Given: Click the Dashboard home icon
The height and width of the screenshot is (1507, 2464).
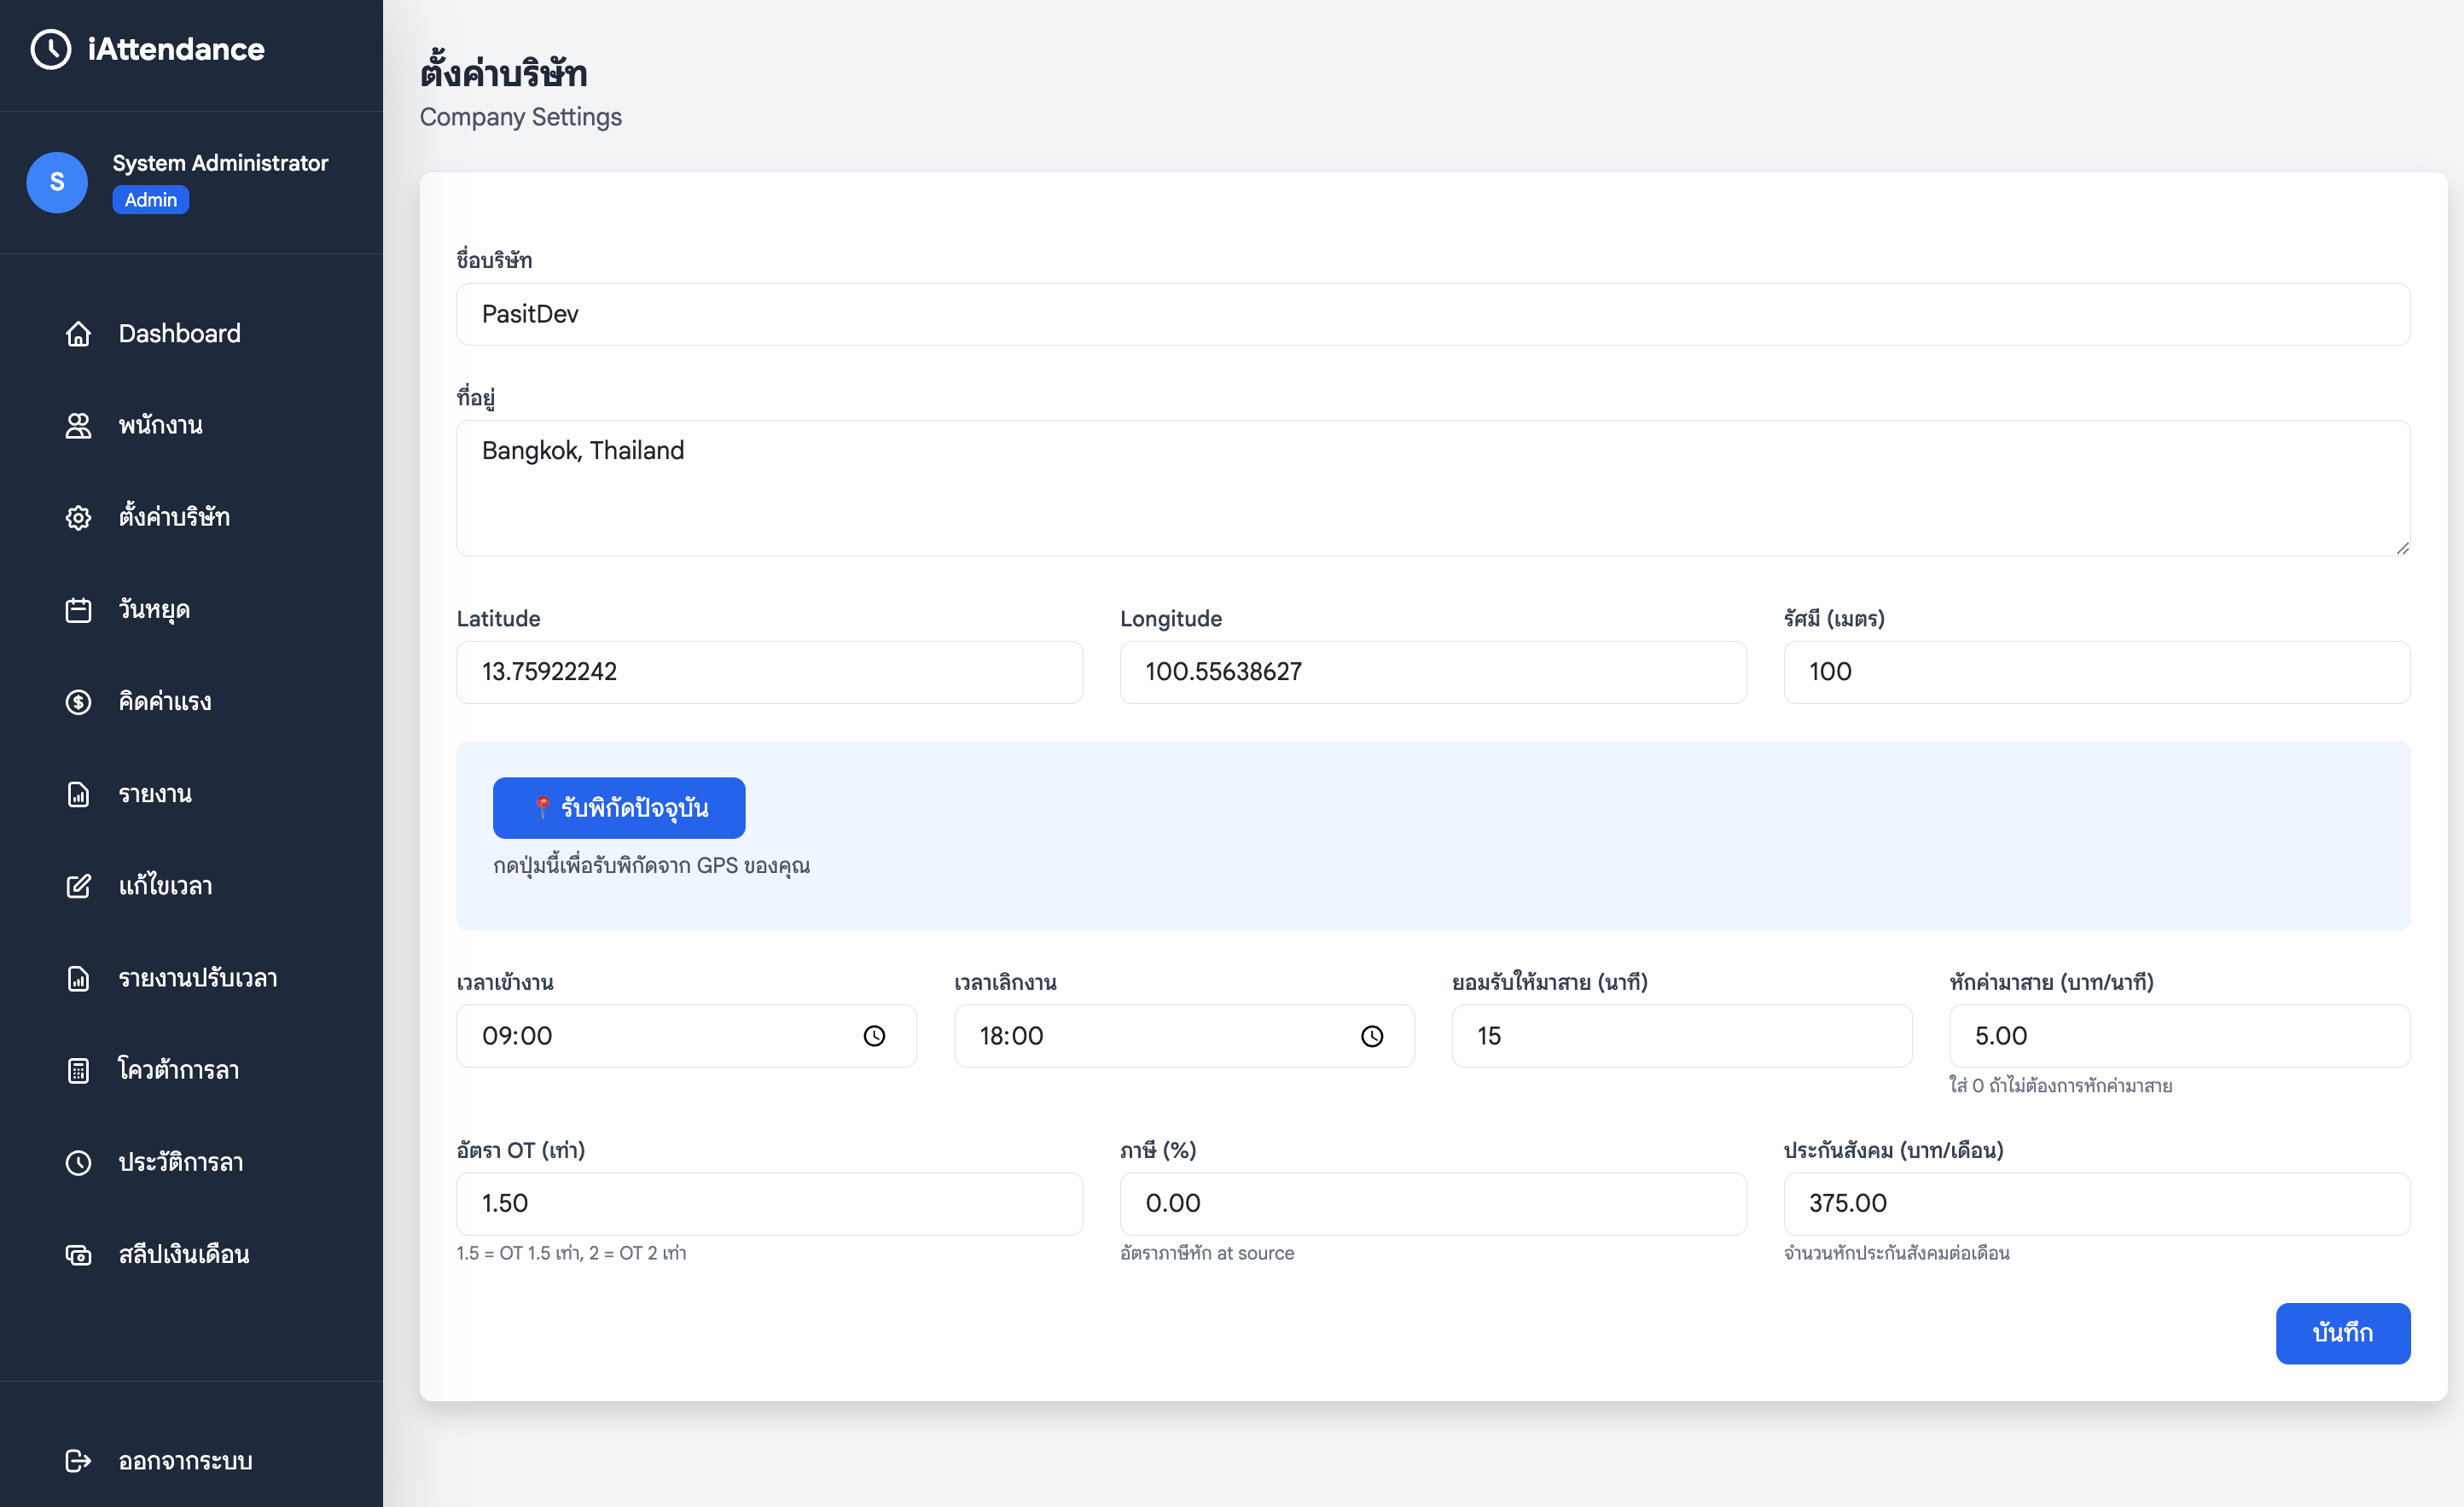Looking at the screenshot, I should point(78,334).
